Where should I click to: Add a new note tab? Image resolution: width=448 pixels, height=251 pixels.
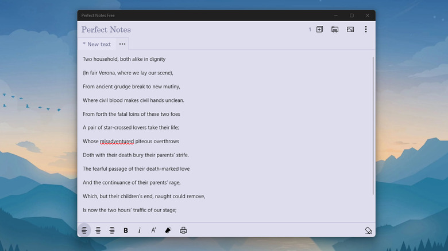tap(319, 29)
